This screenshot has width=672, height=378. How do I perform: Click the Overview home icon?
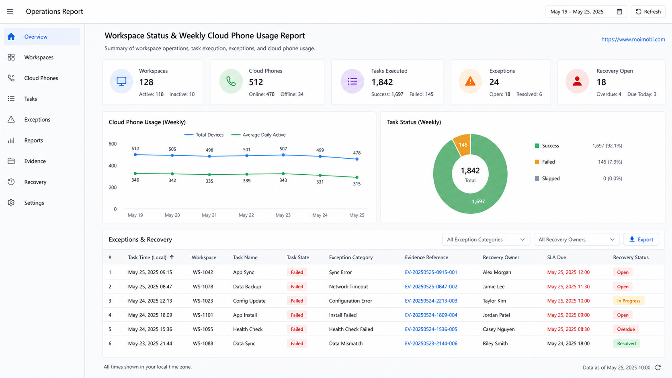[x=11, y=37]
